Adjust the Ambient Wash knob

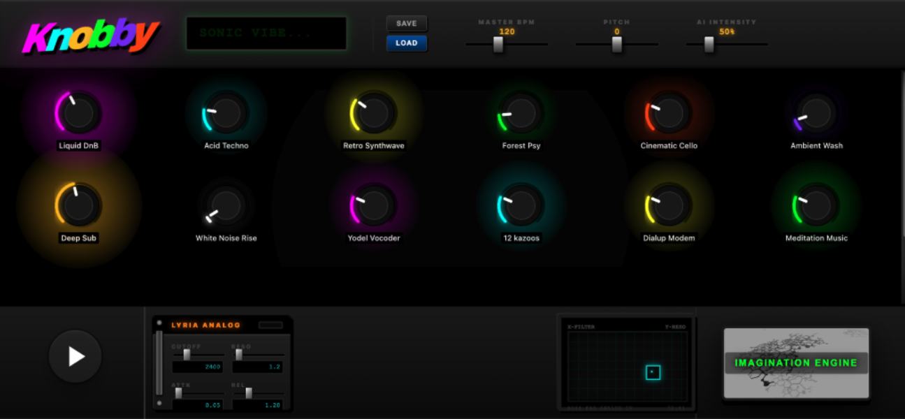(x=816, y=114)
